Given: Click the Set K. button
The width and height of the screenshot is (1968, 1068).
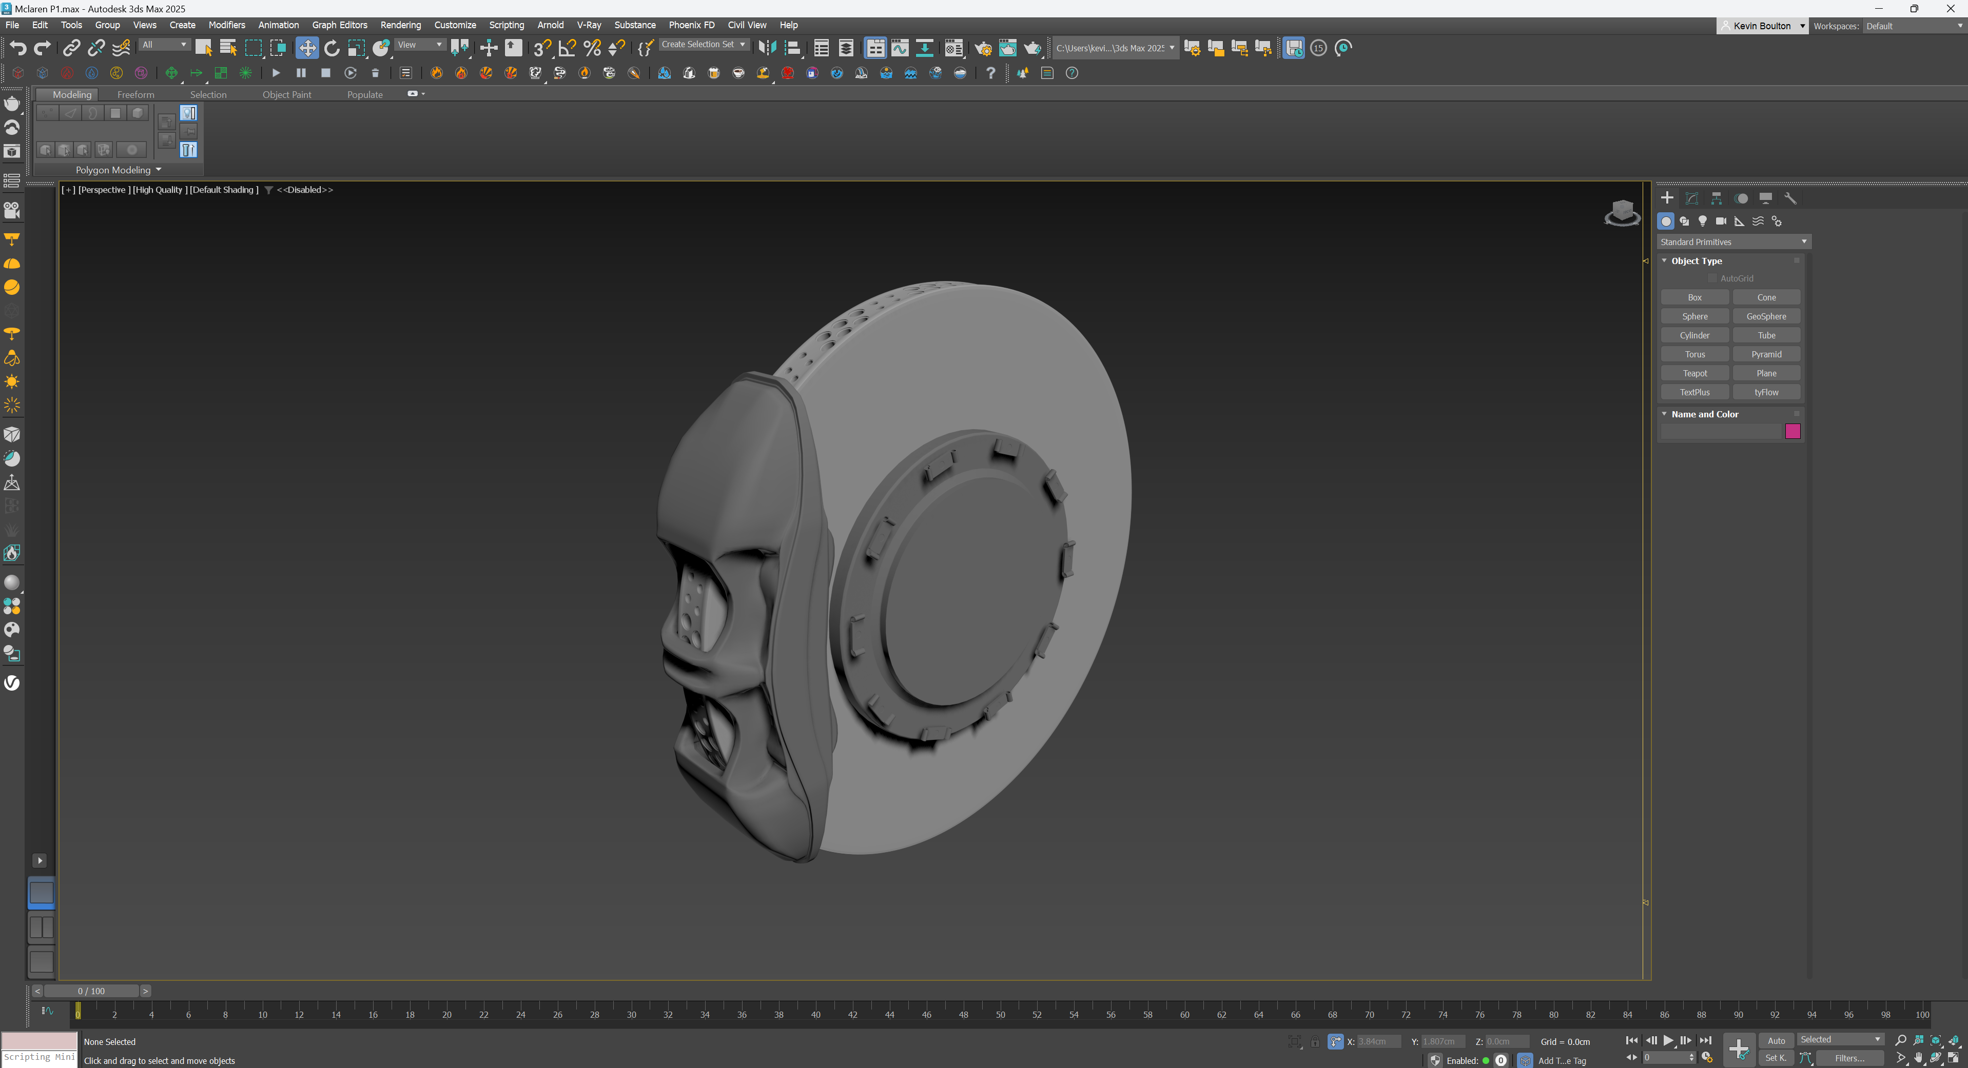Looking at the screenshot, I should point(1776,1058).
